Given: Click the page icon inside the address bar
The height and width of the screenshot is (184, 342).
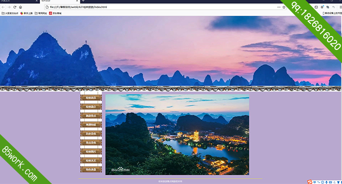Looking at the screenshot, I should [47, 7].
